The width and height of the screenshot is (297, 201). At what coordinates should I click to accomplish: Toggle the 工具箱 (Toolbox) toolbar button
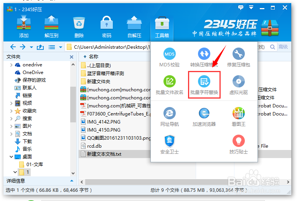tap(162, 28)
